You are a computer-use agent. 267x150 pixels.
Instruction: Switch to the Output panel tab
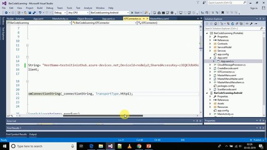pyautogui.click(x=33, y=134)
